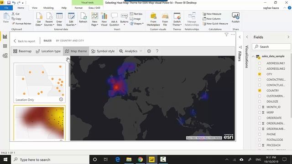
Task: Click the Undo arrow icon
Action: coord(14,3)
